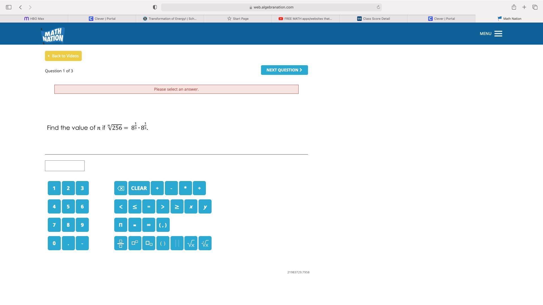This screenshot has height=305, width=543.
Task: Insert a subscript template
Action: pos(149,243)
